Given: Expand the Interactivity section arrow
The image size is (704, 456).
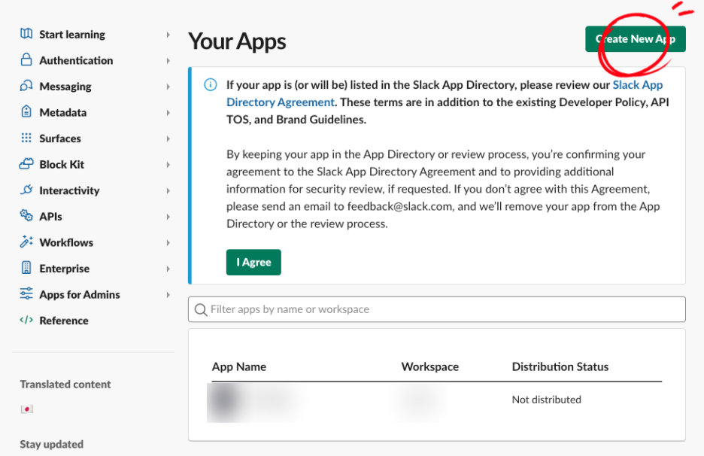Looking at the screenshot, I should point(168,191).
